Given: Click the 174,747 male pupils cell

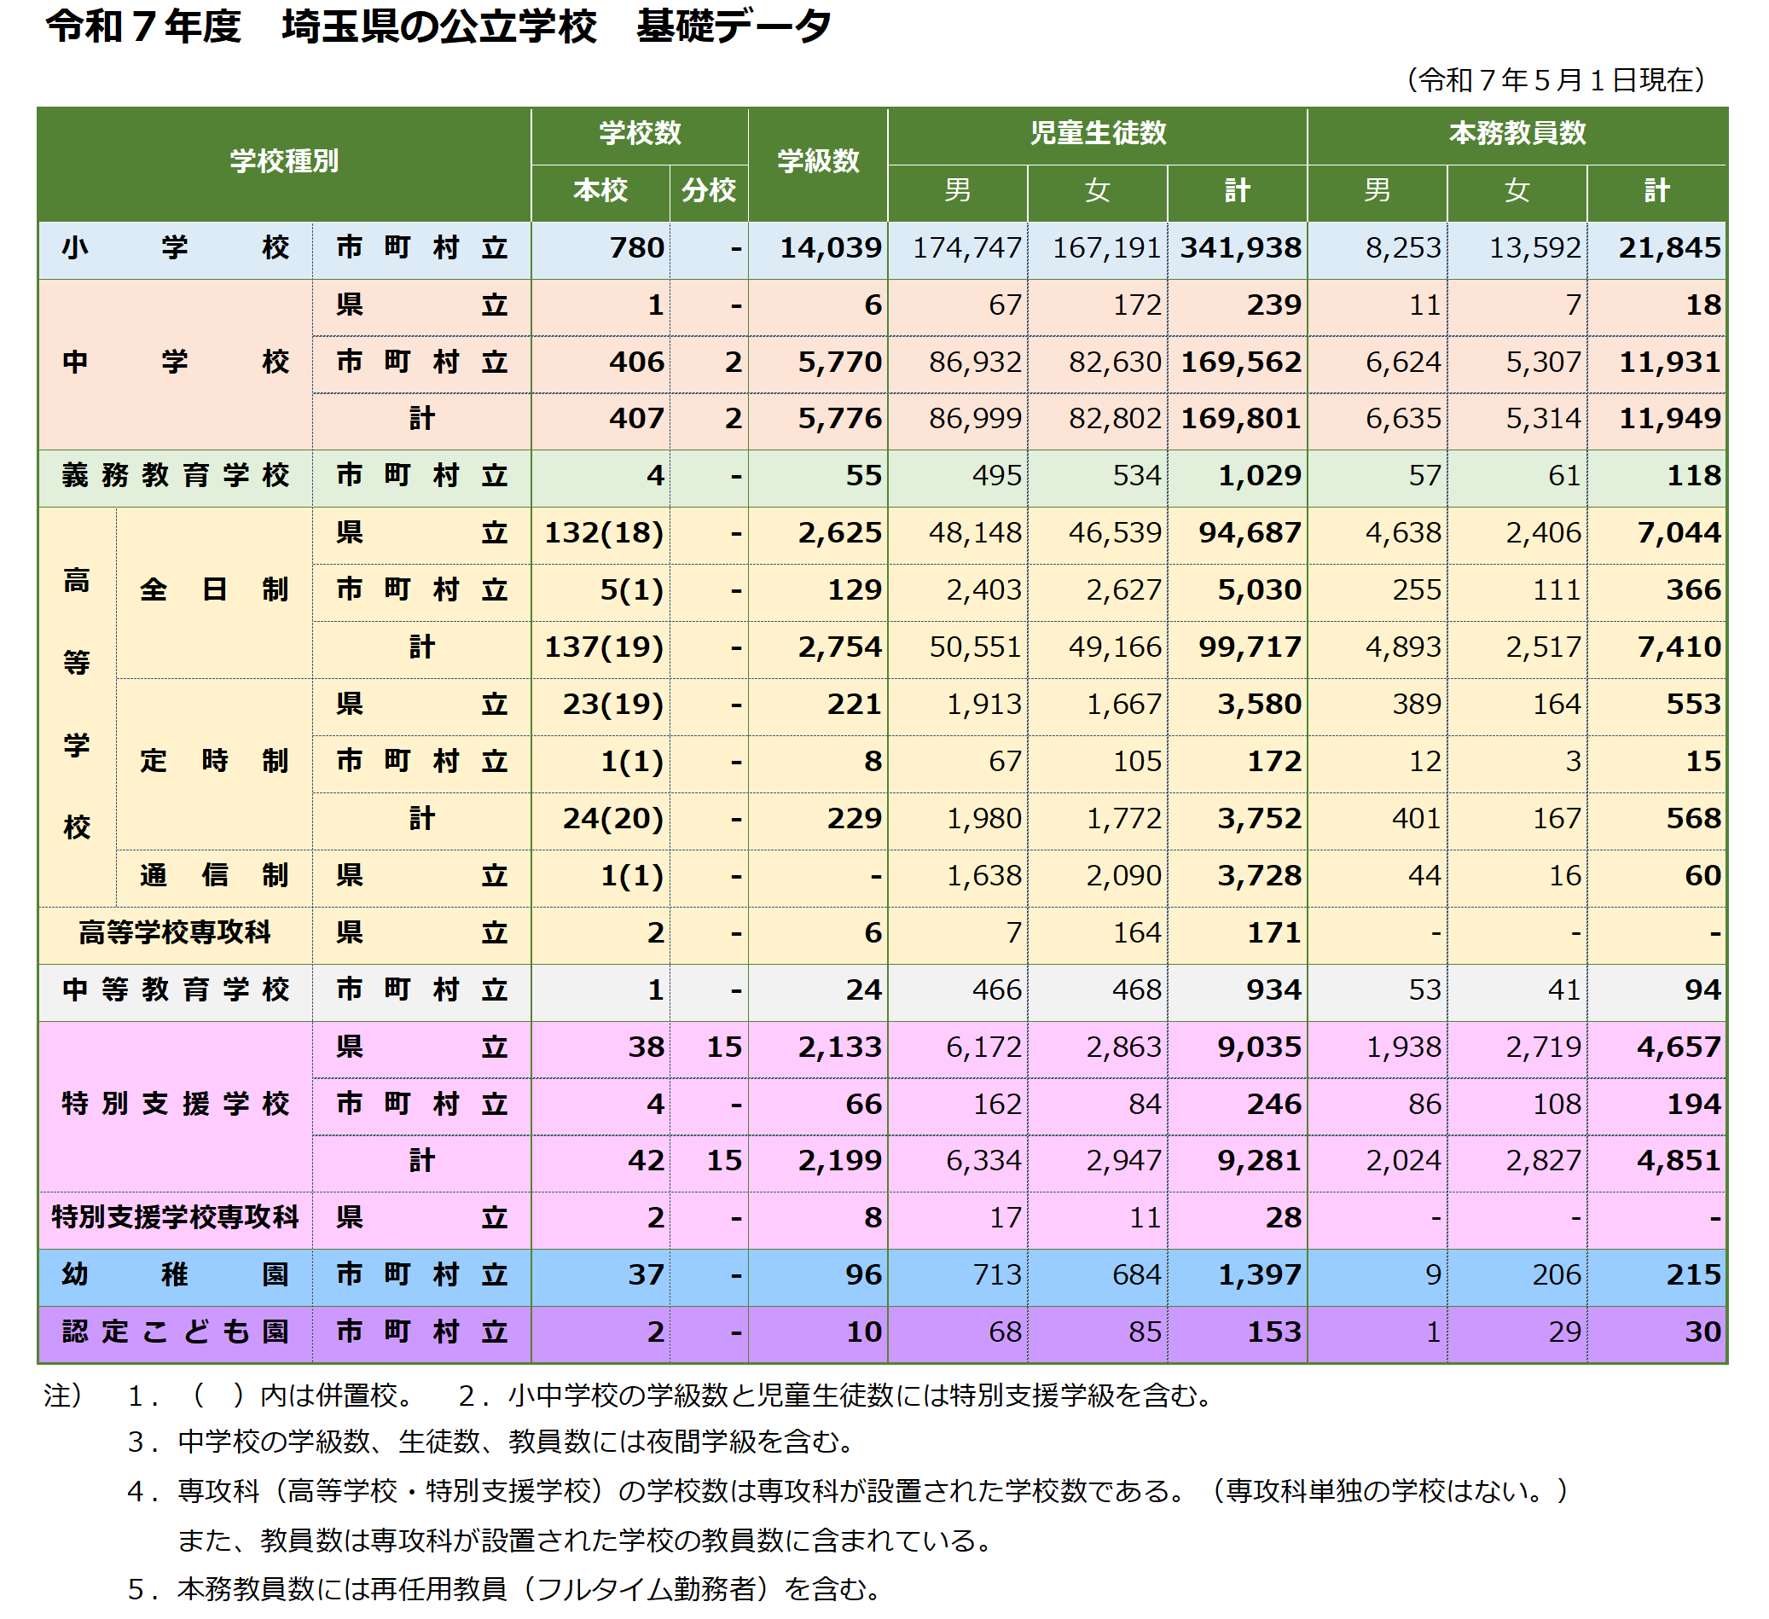Looking at the screenshot, I should (957, 248).
